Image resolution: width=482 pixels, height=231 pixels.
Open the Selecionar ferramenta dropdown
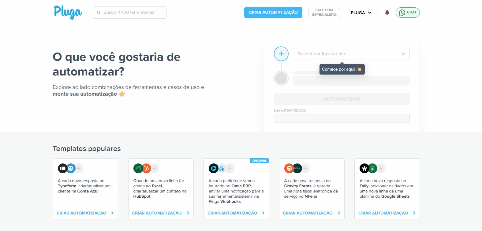click(x=351, y=54)
